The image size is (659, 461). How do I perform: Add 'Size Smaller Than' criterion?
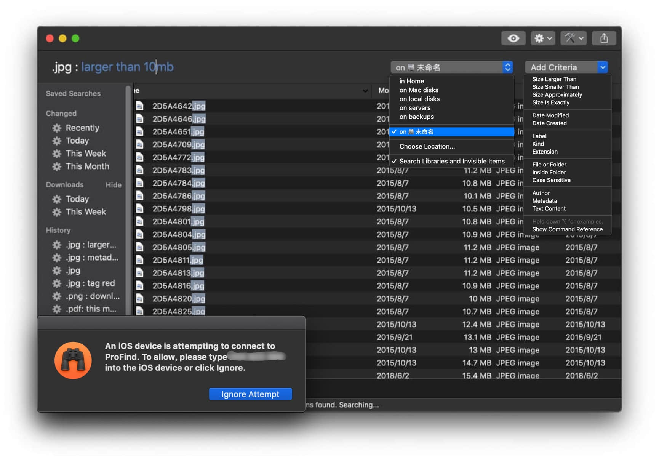[555, 87]
